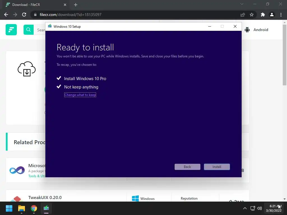Close the 'Download - FileCR' tab
Image resolution: width=287 pixels, height=215 pixels.
(65, 5)
